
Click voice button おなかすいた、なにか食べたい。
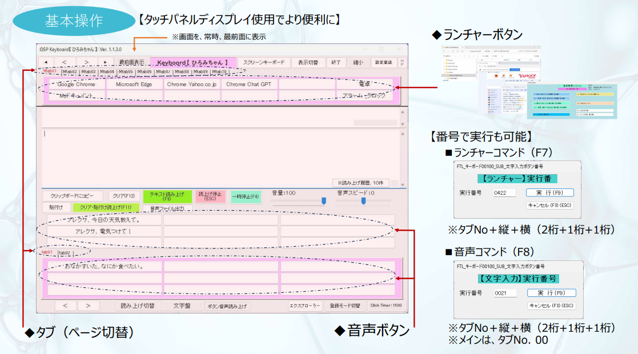[x=105, y=267]
